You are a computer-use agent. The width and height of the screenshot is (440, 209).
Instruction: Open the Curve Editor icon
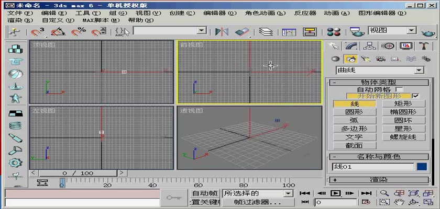[289, 32]
